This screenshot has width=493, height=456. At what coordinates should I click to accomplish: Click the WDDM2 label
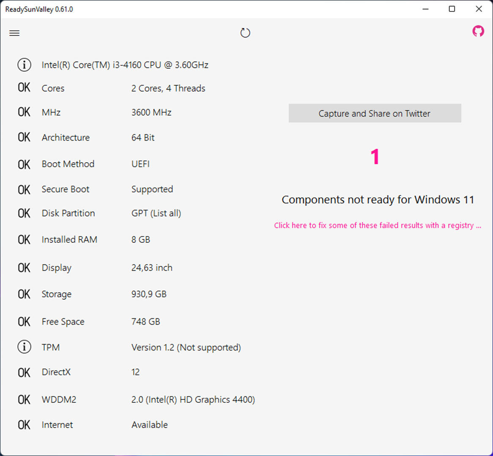coord(59,399)
